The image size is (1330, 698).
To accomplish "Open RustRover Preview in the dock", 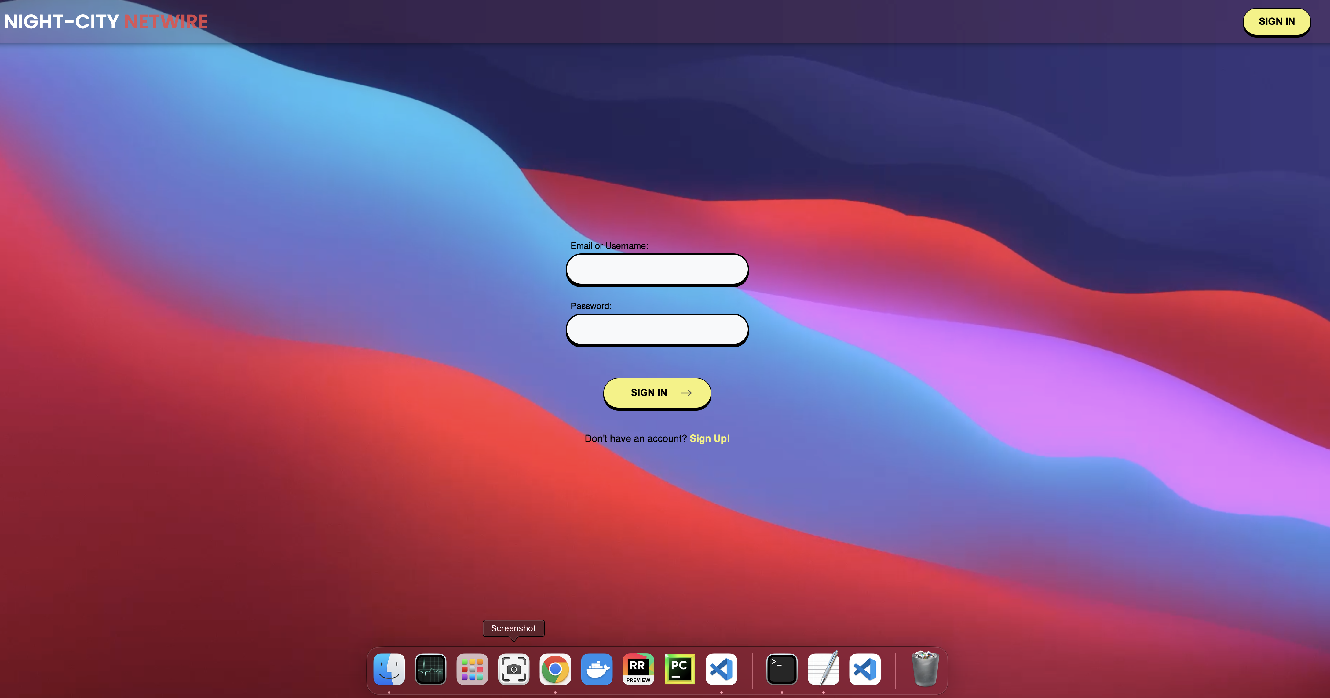I will [638, 669].
